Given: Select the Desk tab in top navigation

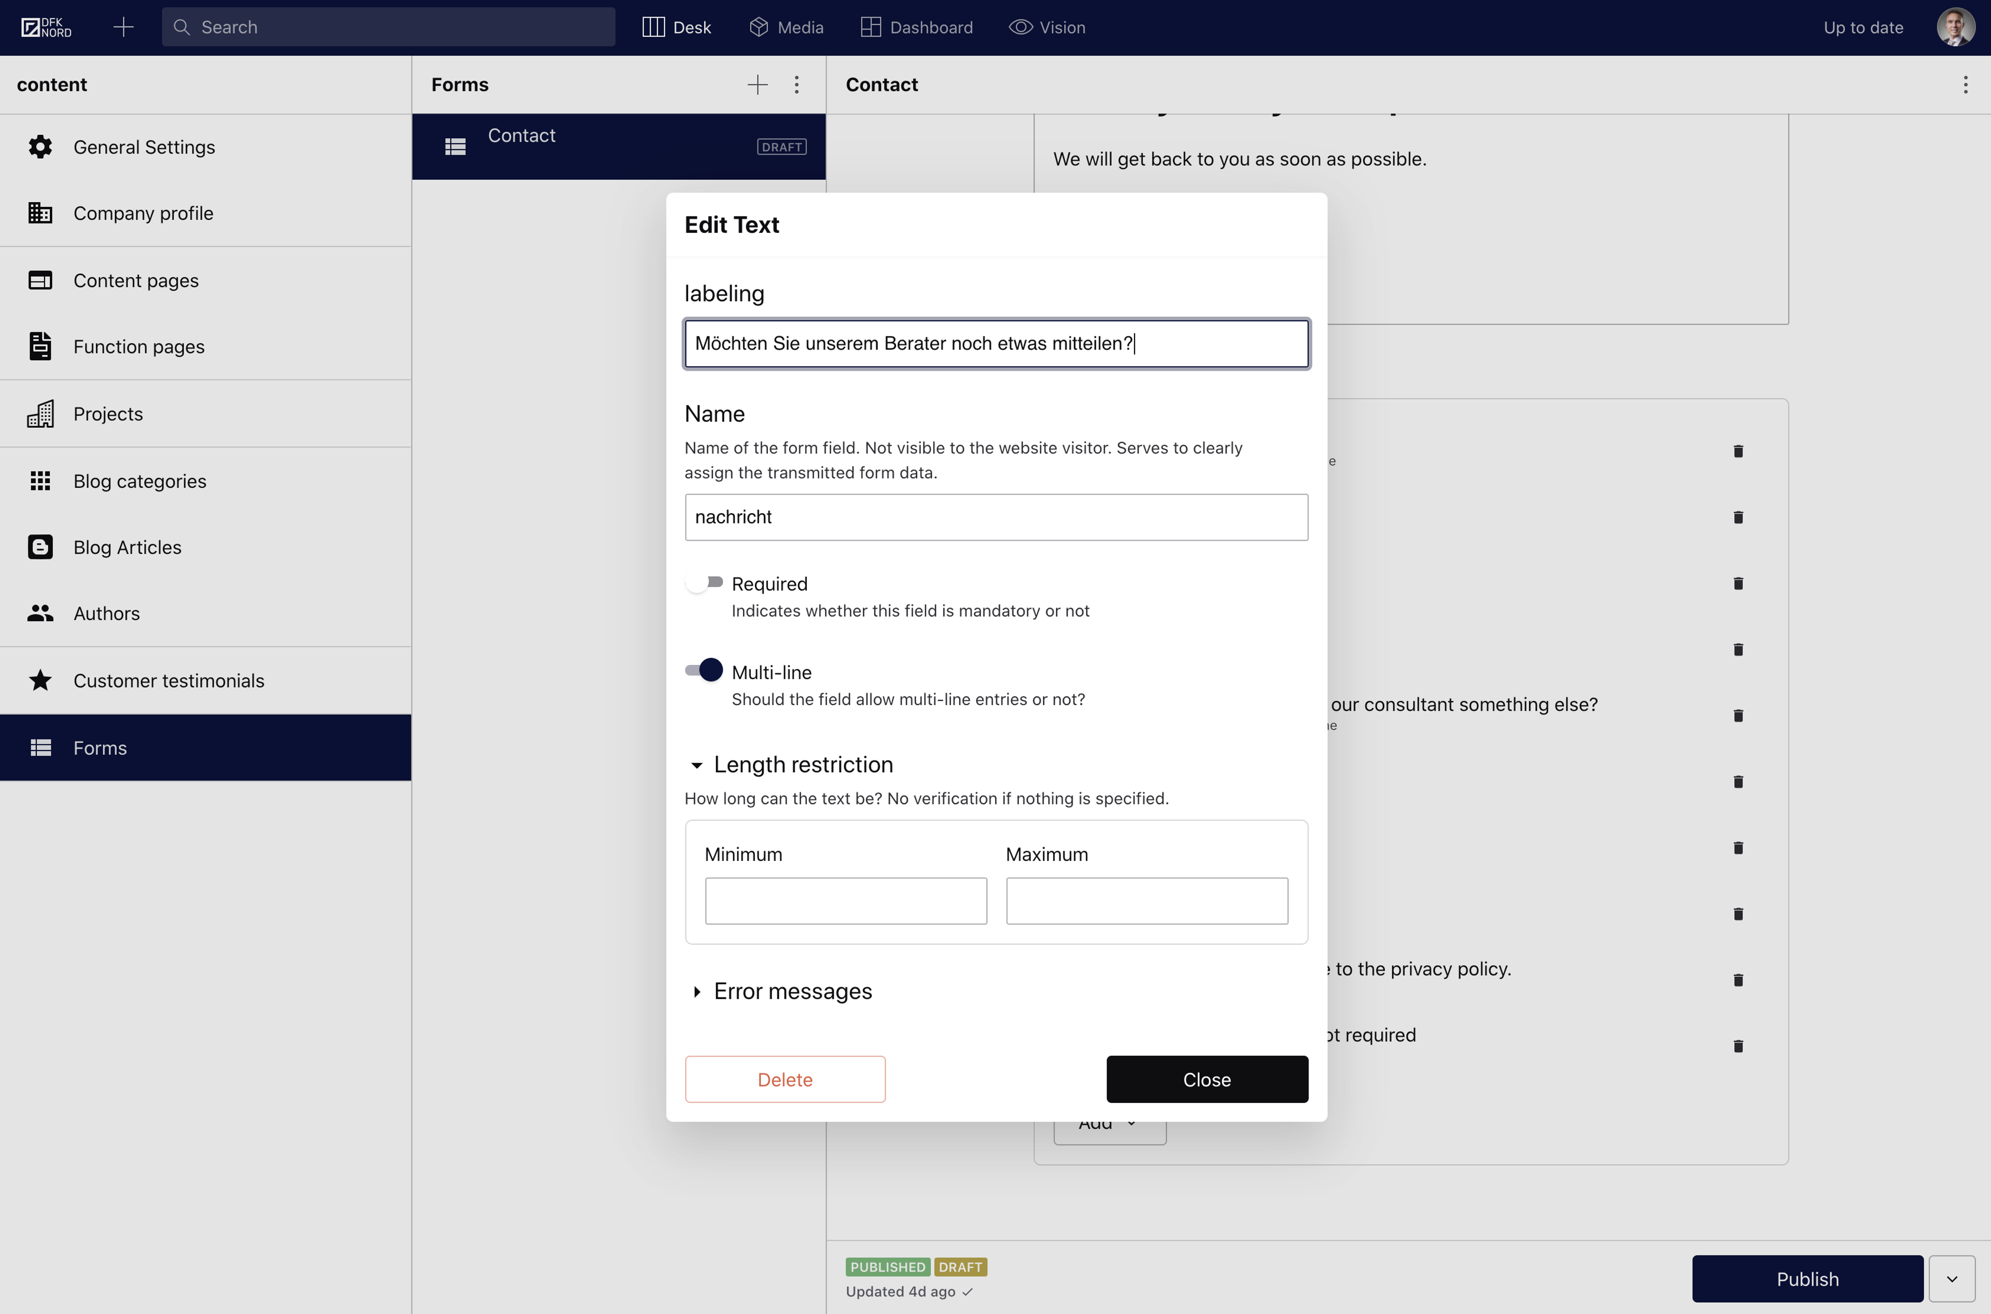Looking at the screenshot, I should pyautogui.click(x=676, y=26).
